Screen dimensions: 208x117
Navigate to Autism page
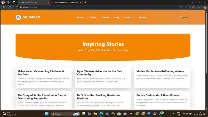click(142, 17)
